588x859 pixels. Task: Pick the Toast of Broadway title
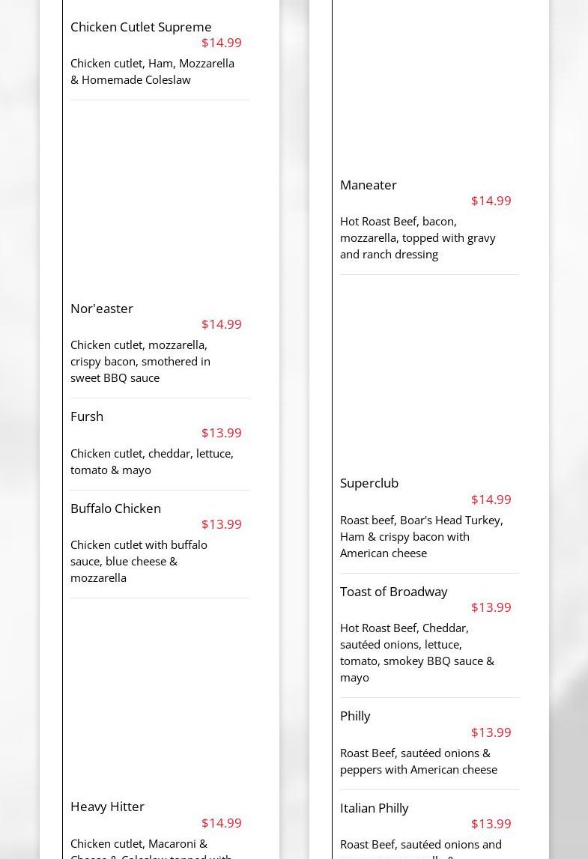[393, 592]
